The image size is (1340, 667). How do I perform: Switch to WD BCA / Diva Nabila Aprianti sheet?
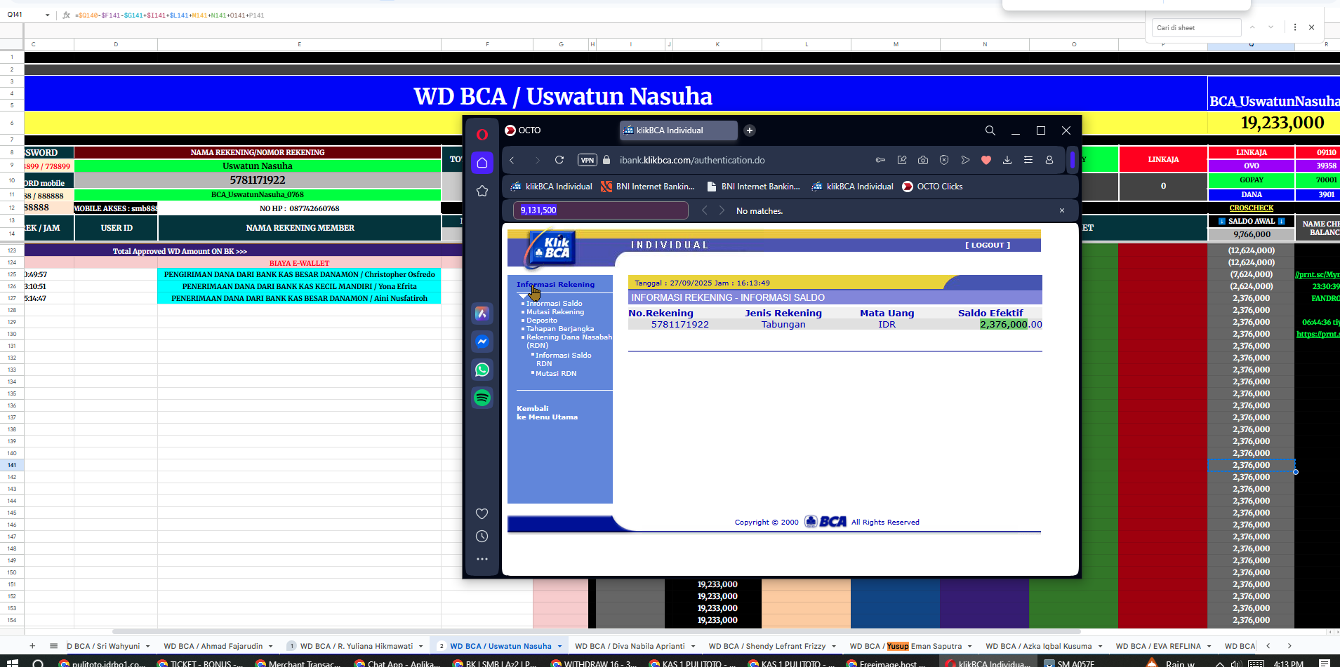630,646
